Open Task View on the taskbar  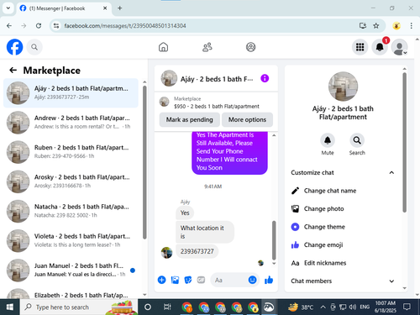coord(167,307)
